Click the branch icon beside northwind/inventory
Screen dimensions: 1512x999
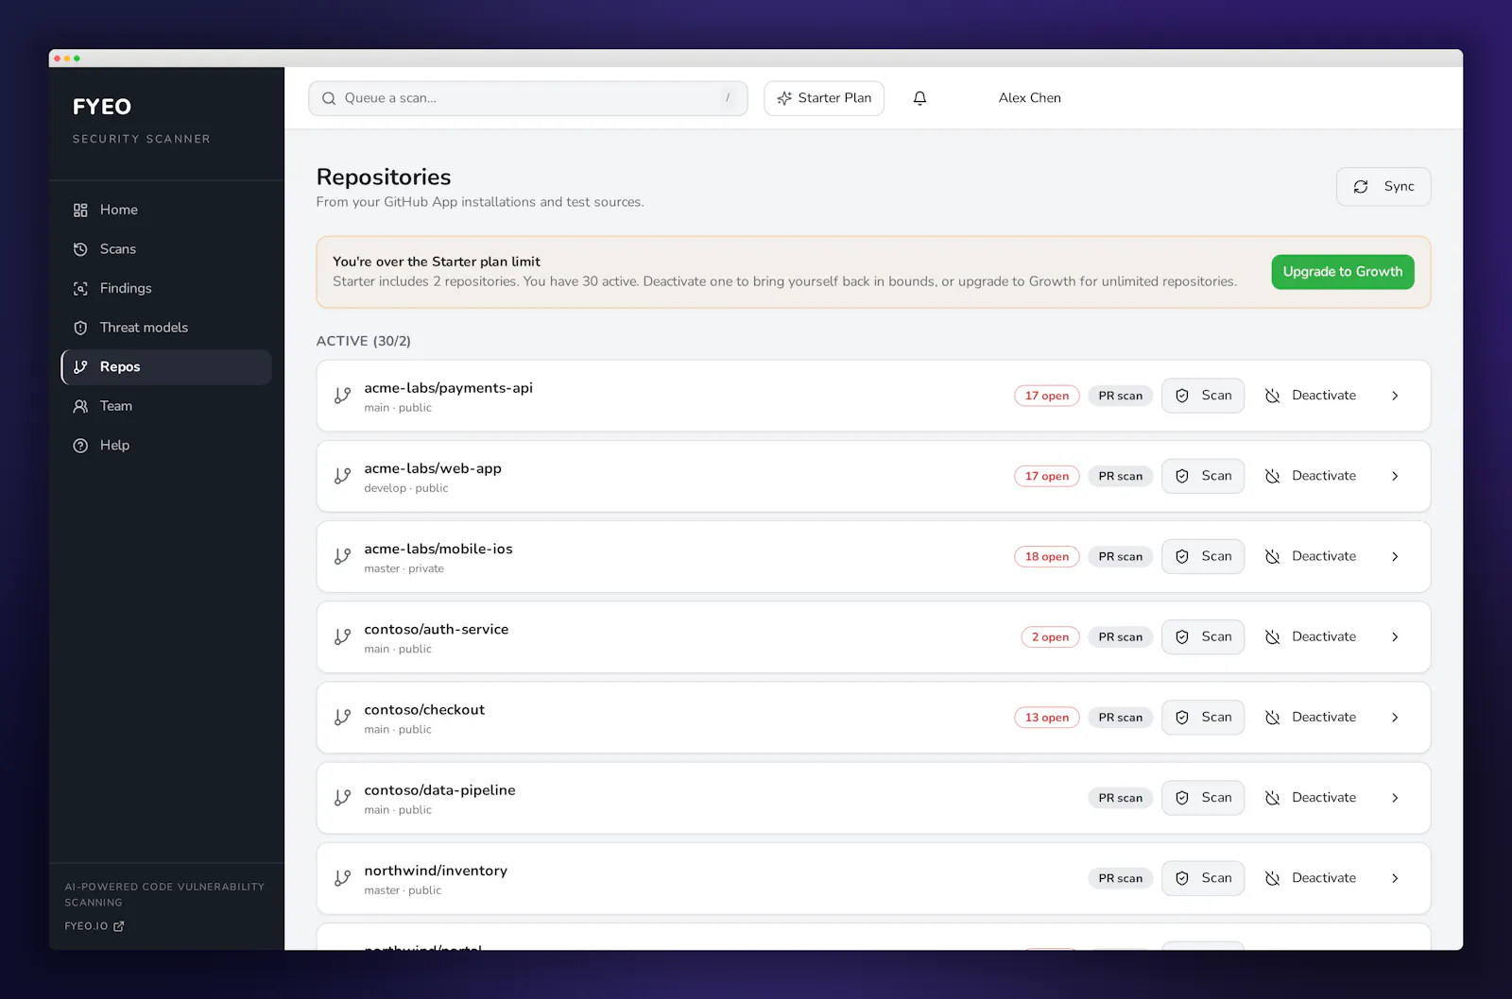tap(343, 878)
